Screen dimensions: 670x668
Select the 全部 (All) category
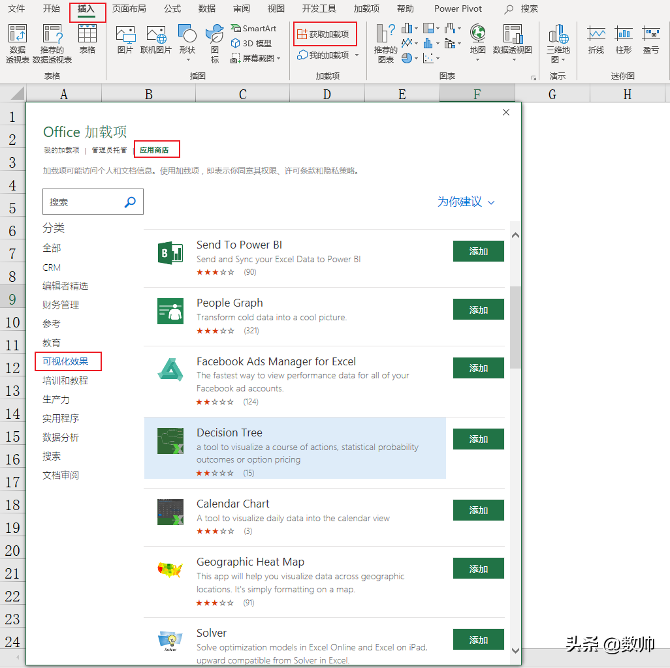(52, 248)
